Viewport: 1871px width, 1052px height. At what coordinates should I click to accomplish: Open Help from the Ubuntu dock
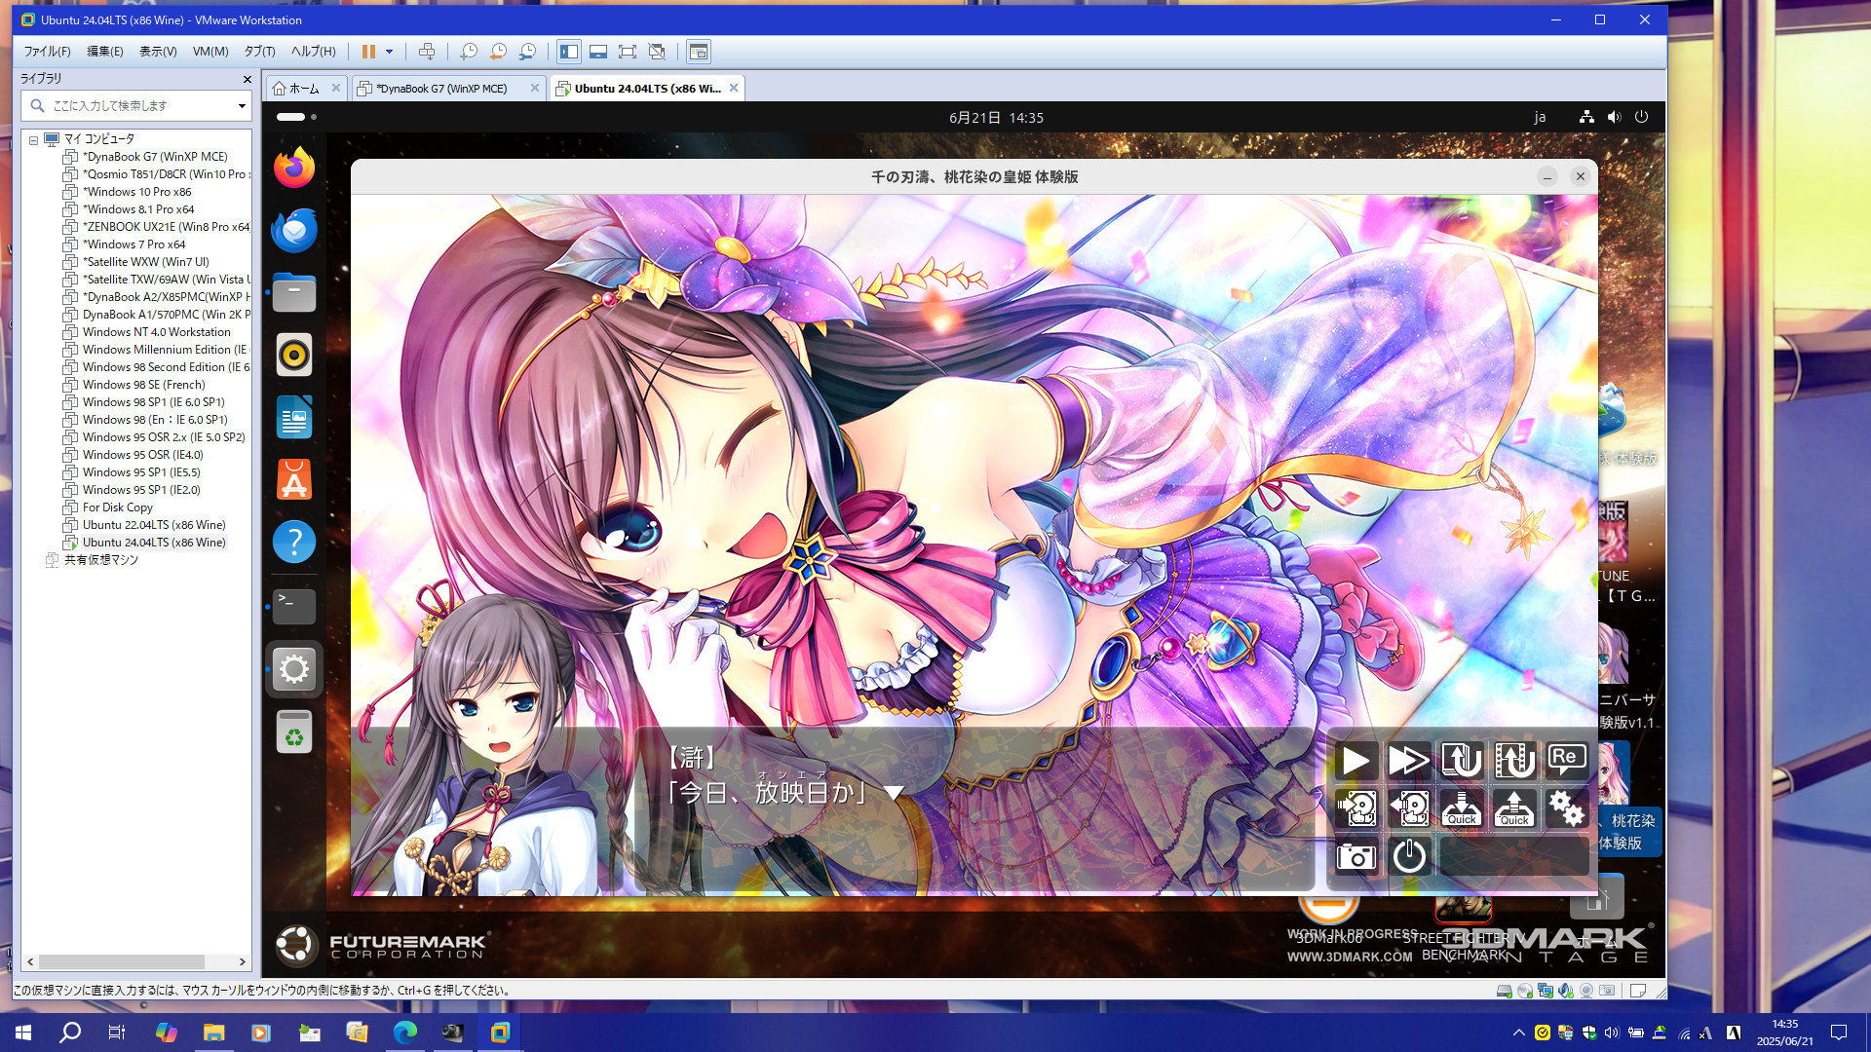pyautogui.click(x=294, y=542)
